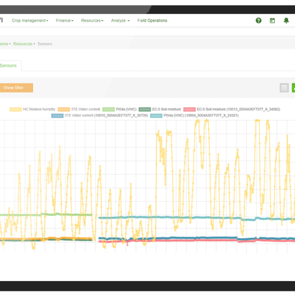
Task: Open Field Operations menu item
Action: (152, 21)
